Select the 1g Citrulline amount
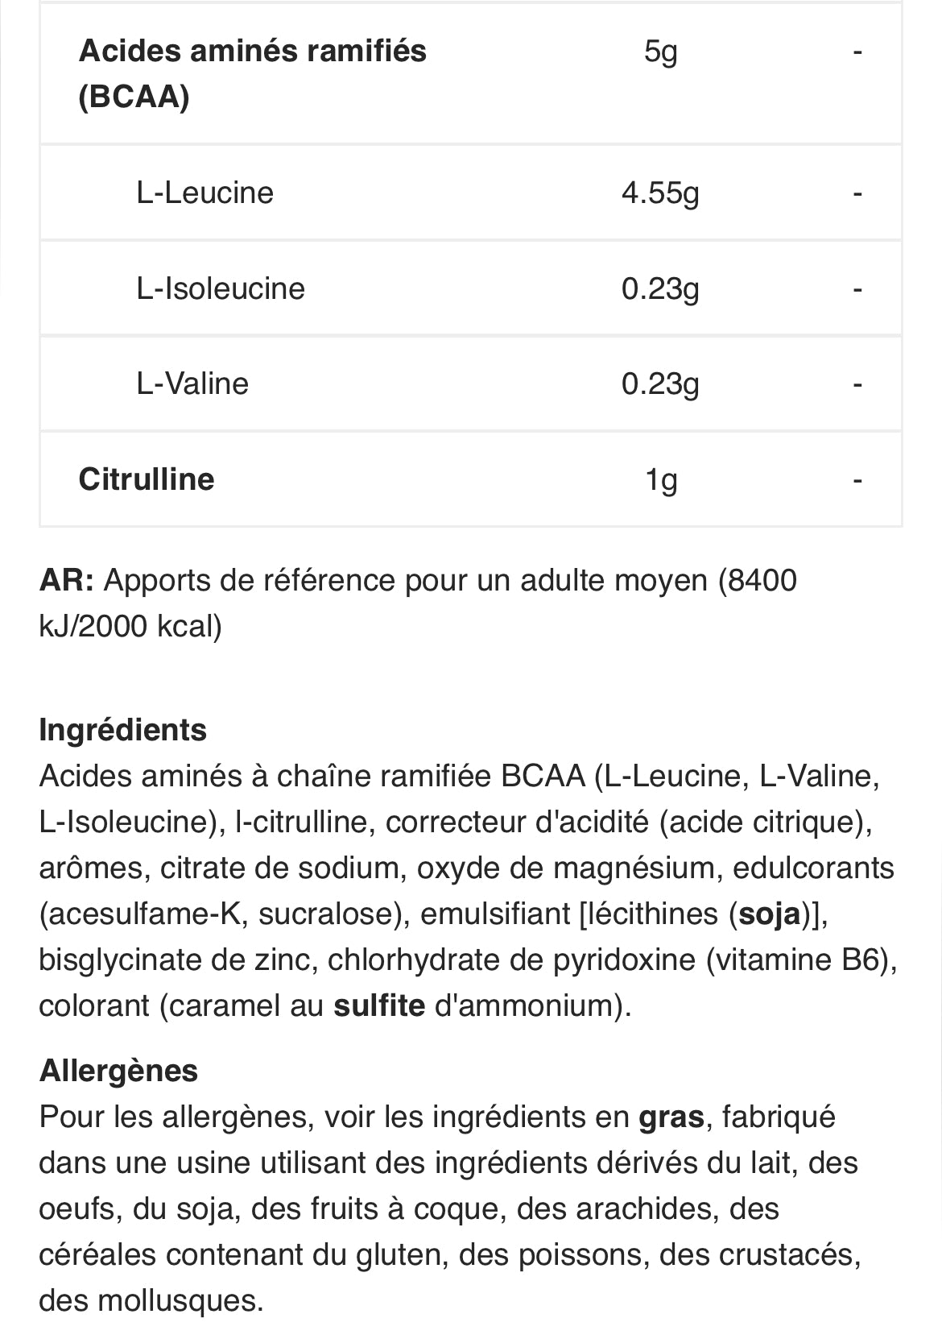This screenshot has width=942, height=1343. coord(660,480)
